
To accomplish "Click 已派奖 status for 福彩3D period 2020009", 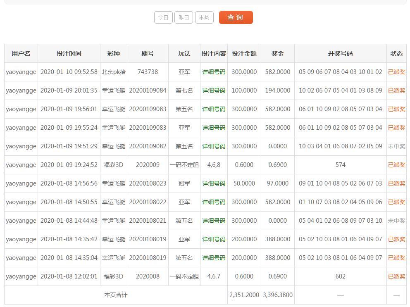I will pyautogui.click(x=396, y=165).
